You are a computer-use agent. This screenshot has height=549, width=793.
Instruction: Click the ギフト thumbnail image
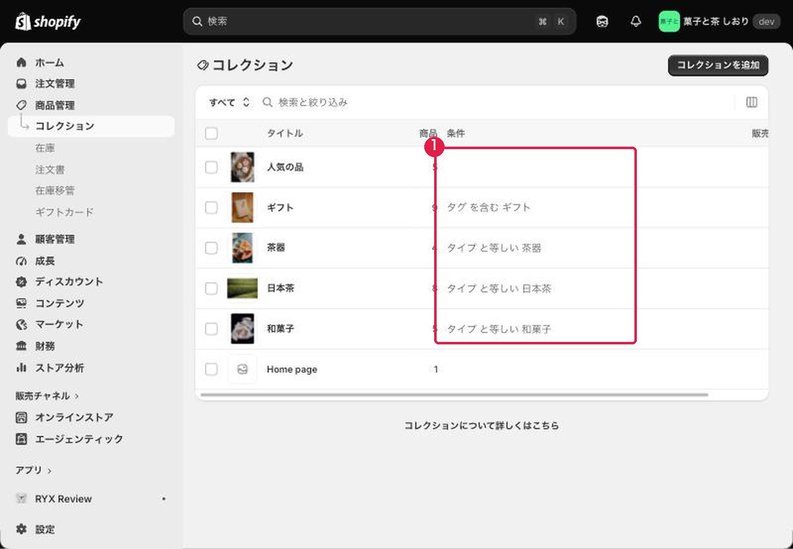tap(242, 208)
